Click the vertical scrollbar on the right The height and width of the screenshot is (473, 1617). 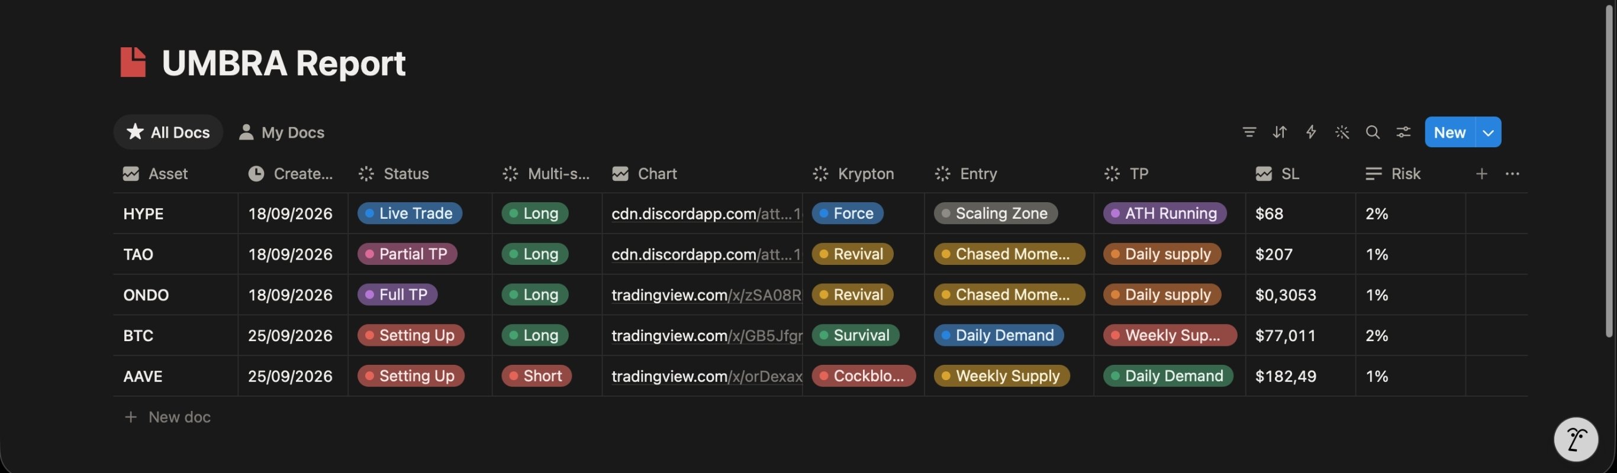(x=1609, y=173)
